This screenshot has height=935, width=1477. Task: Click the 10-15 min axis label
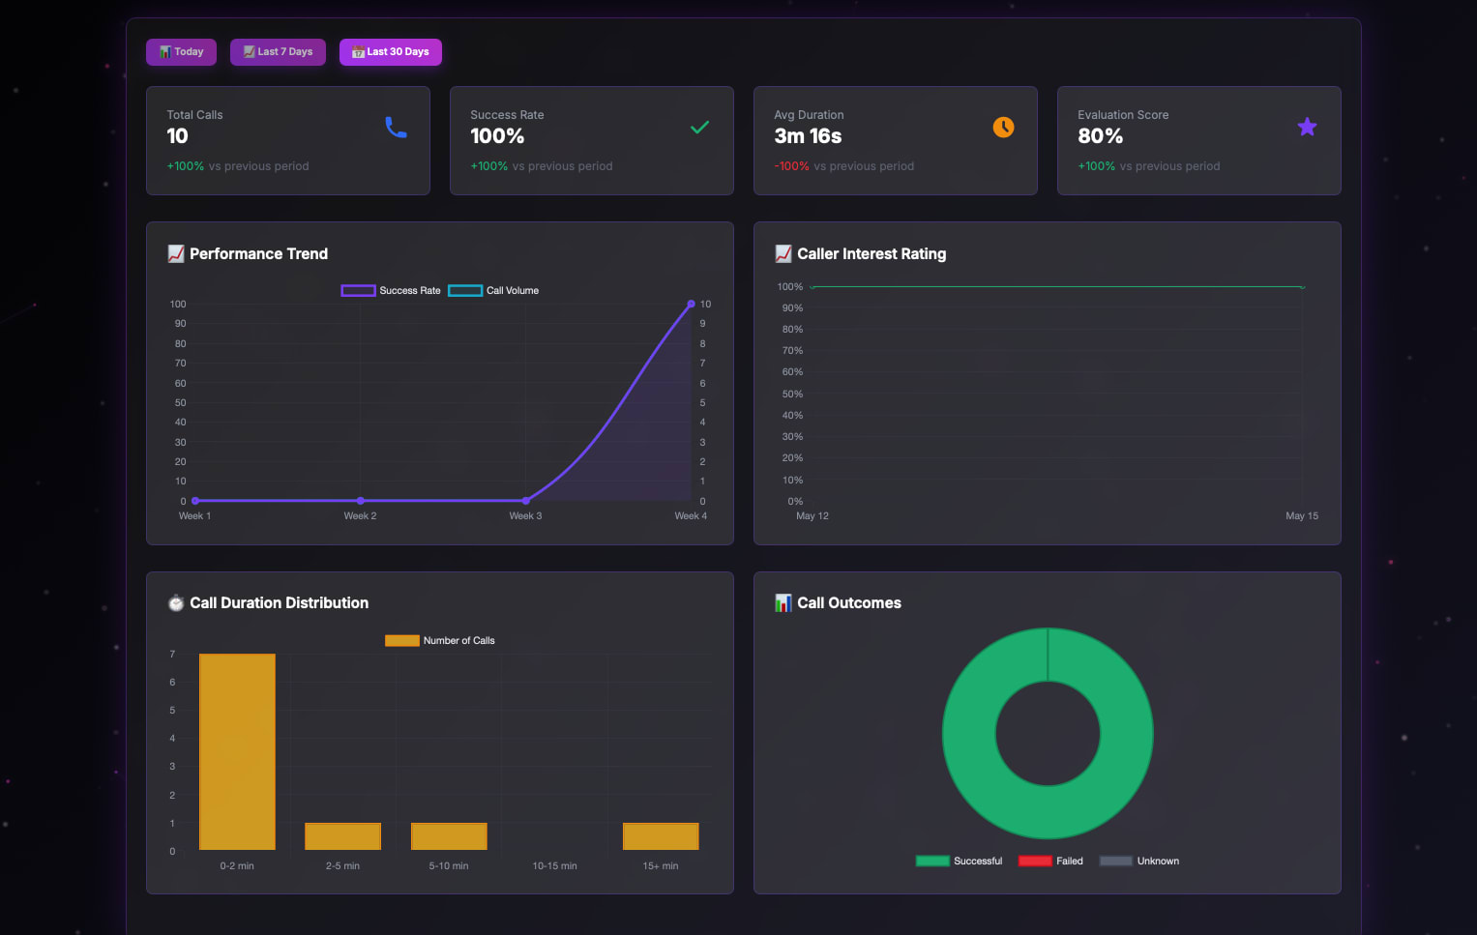click(554, 866)
